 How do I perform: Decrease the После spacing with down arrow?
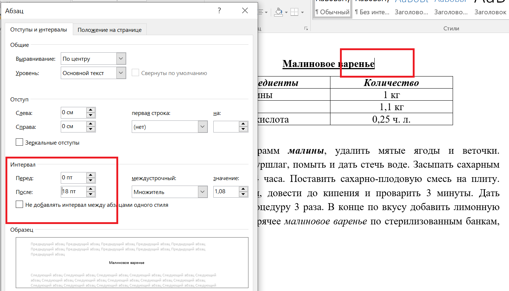click(x=91, y=194)
